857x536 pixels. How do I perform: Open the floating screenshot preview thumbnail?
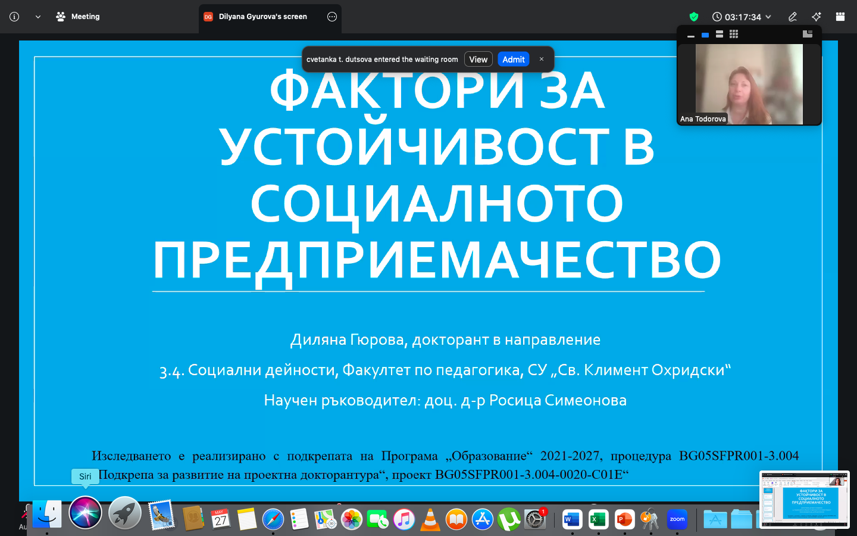pyautogui.click(x=805, y=499)
